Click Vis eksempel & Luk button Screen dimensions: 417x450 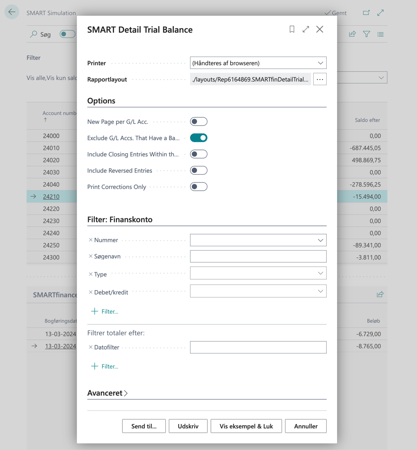click(246, 426)
